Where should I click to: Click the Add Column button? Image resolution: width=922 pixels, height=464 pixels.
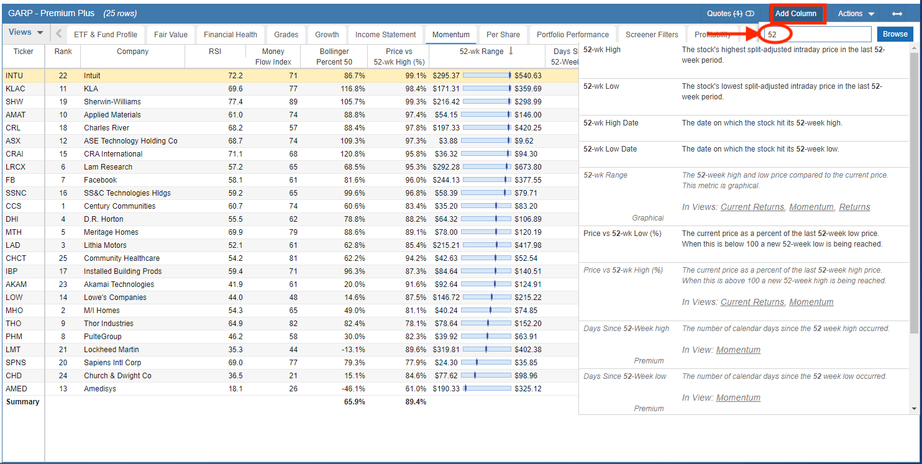(x=796, y=14)
